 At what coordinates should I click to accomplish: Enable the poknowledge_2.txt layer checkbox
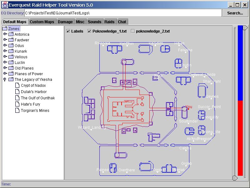point(133,31)
